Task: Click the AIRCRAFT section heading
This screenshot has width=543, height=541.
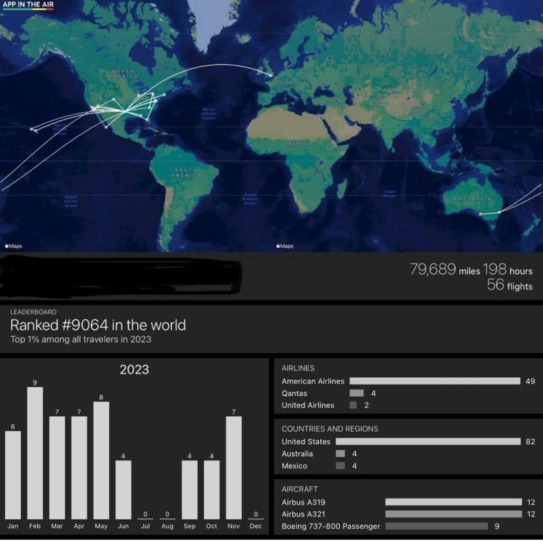Action: click(300, 489)
